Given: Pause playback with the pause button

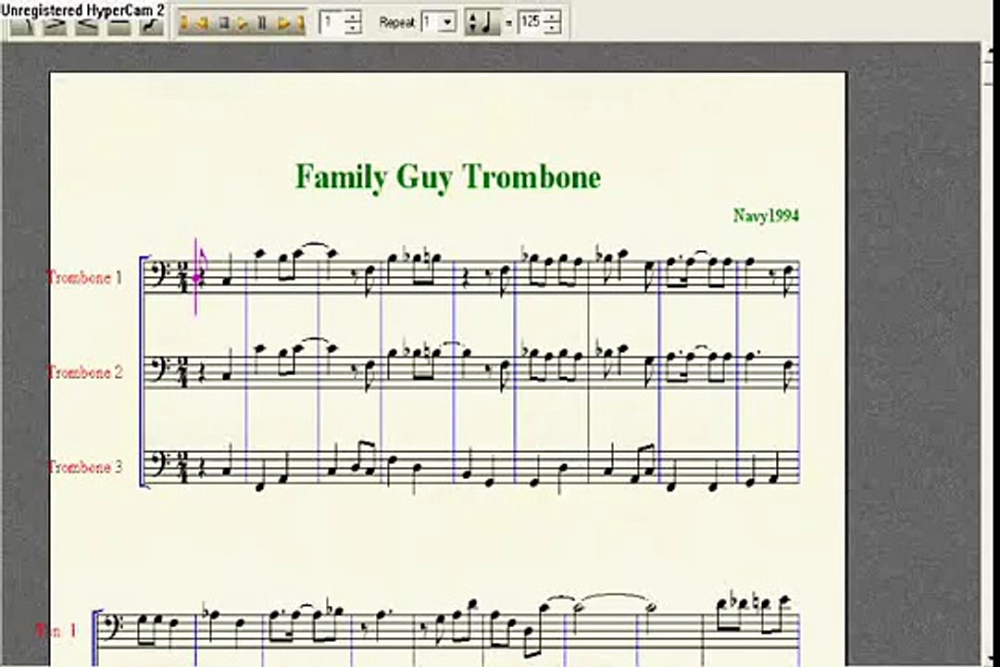Looking at the screenshot, I should pyautogui.click(x=261, y=23).
